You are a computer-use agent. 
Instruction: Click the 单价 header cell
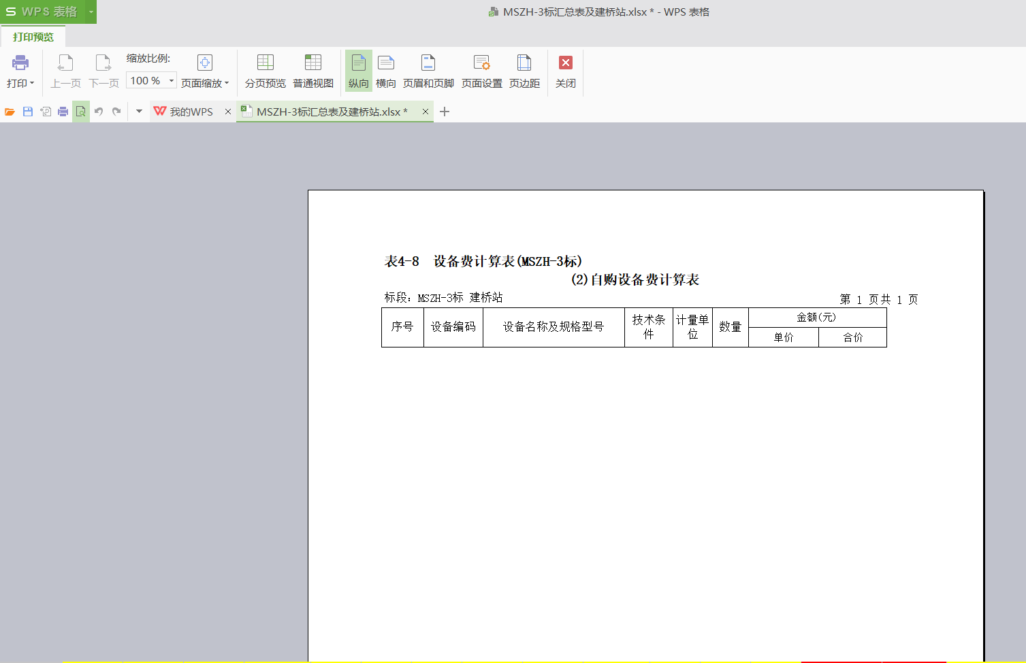[784, 337]
